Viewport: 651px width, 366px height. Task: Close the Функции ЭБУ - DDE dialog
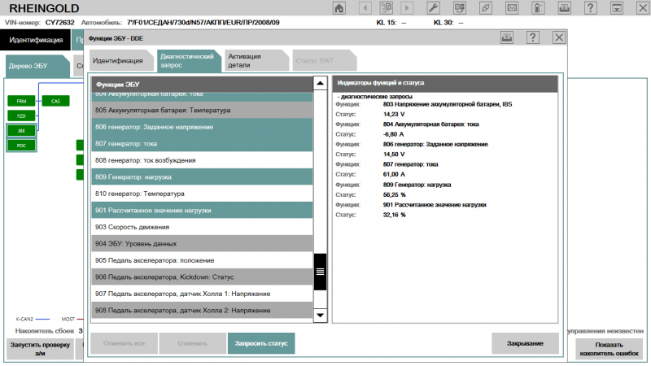click(559, 37)
